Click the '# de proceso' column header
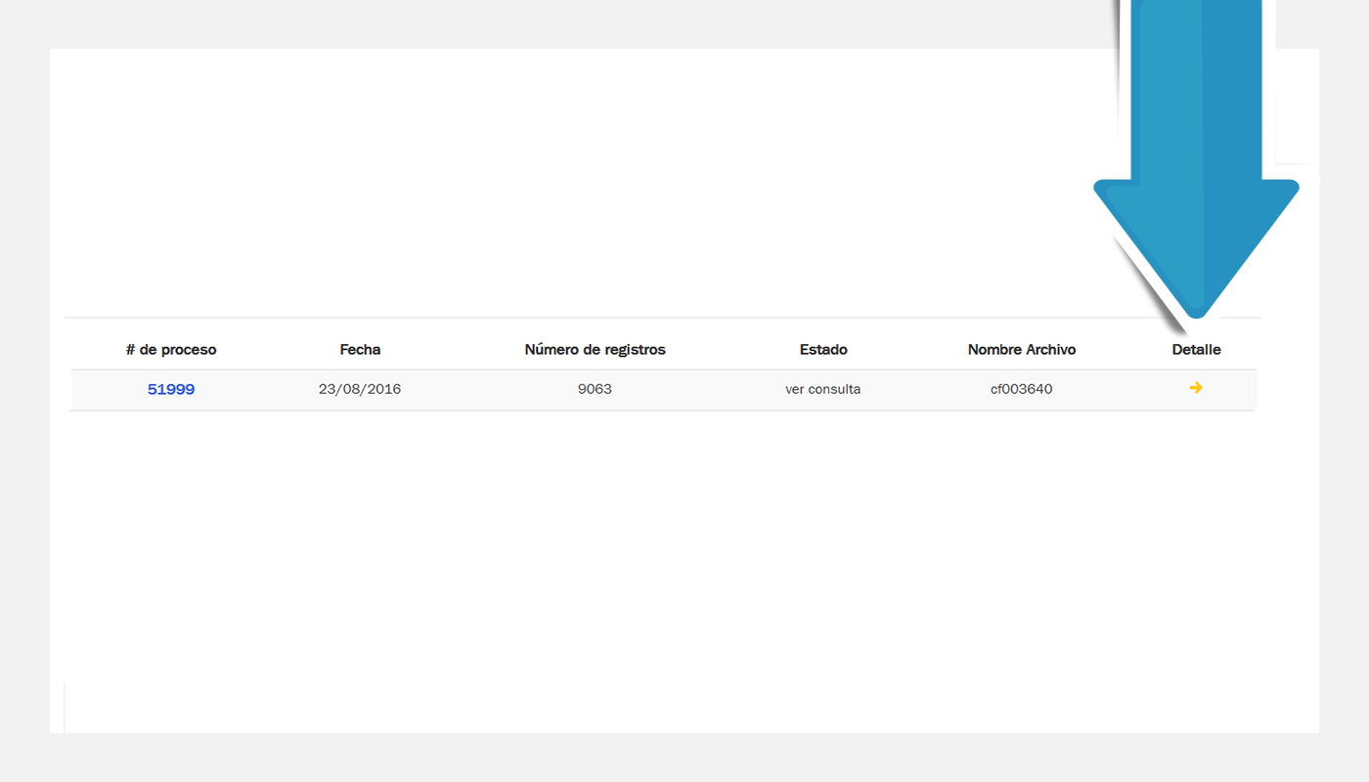This screenshot has height=782, width=1369. 171,350
